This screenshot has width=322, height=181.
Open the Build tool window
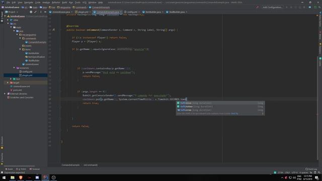tap(9, 169)
